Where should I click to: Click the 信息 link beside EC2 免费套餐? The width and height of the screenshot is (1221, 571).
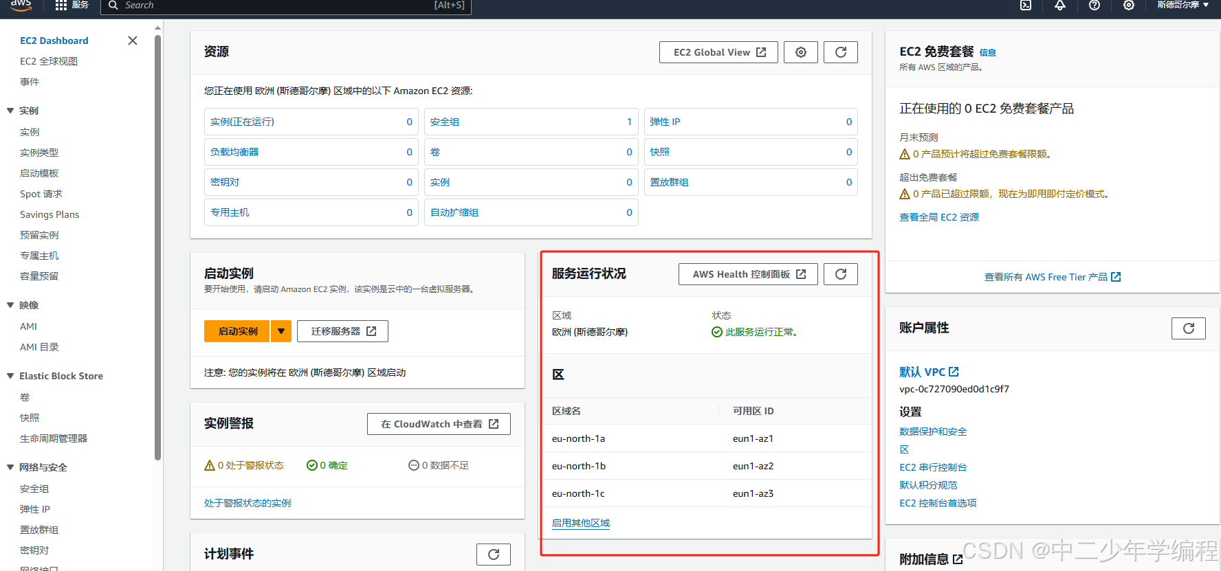pyautogui.click(x=987, y=52)
